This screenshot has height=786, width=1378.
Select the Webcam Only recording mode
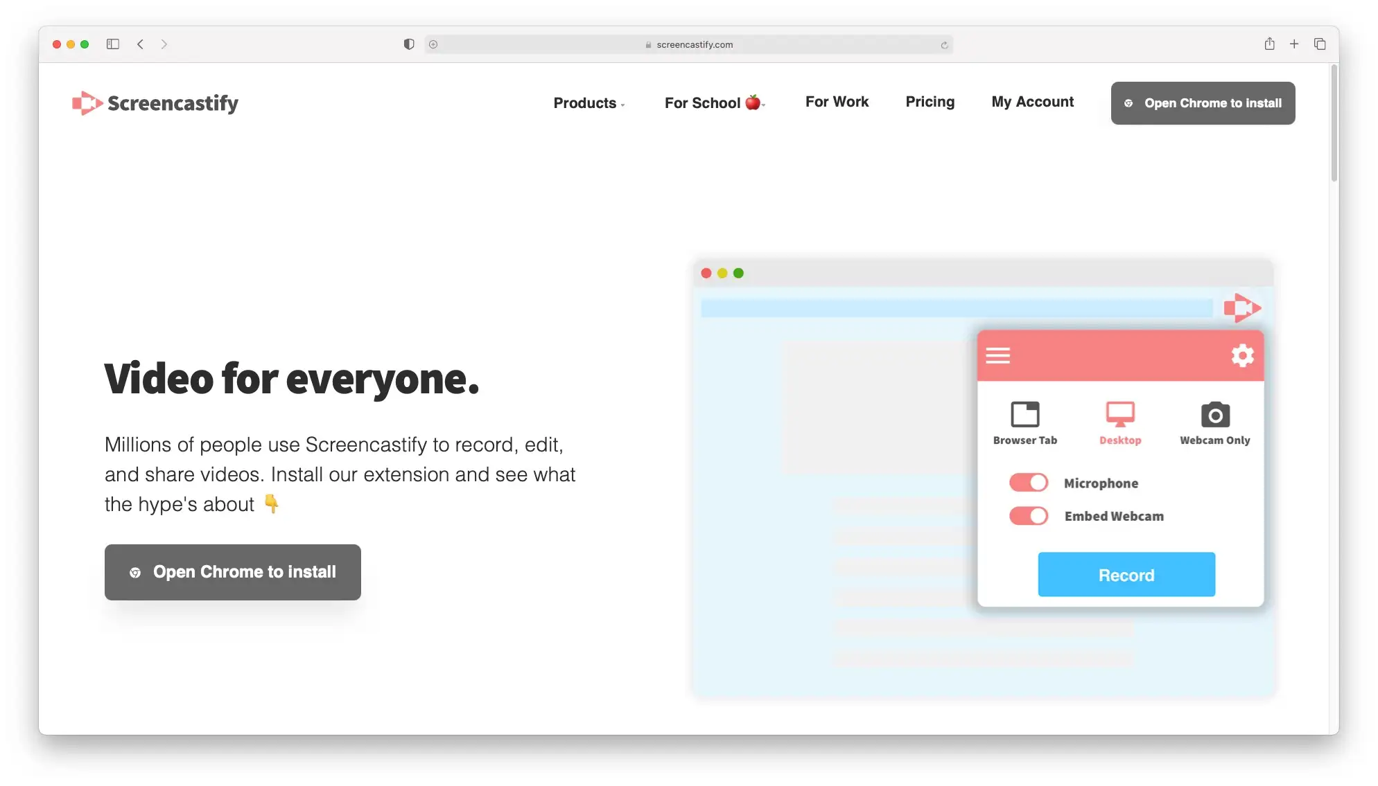[1214, 423]
